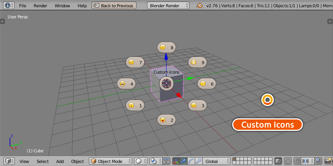Enable the translate manipulator arrow
Image resolution: width=333 pixels, height=166 pixels.
(184, 161)
